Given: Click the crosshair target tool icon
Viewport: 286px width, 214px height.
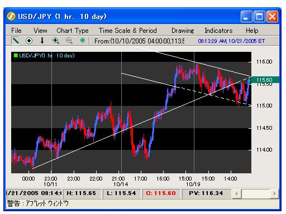Looking at the screenshot, I should pos(29,41).
